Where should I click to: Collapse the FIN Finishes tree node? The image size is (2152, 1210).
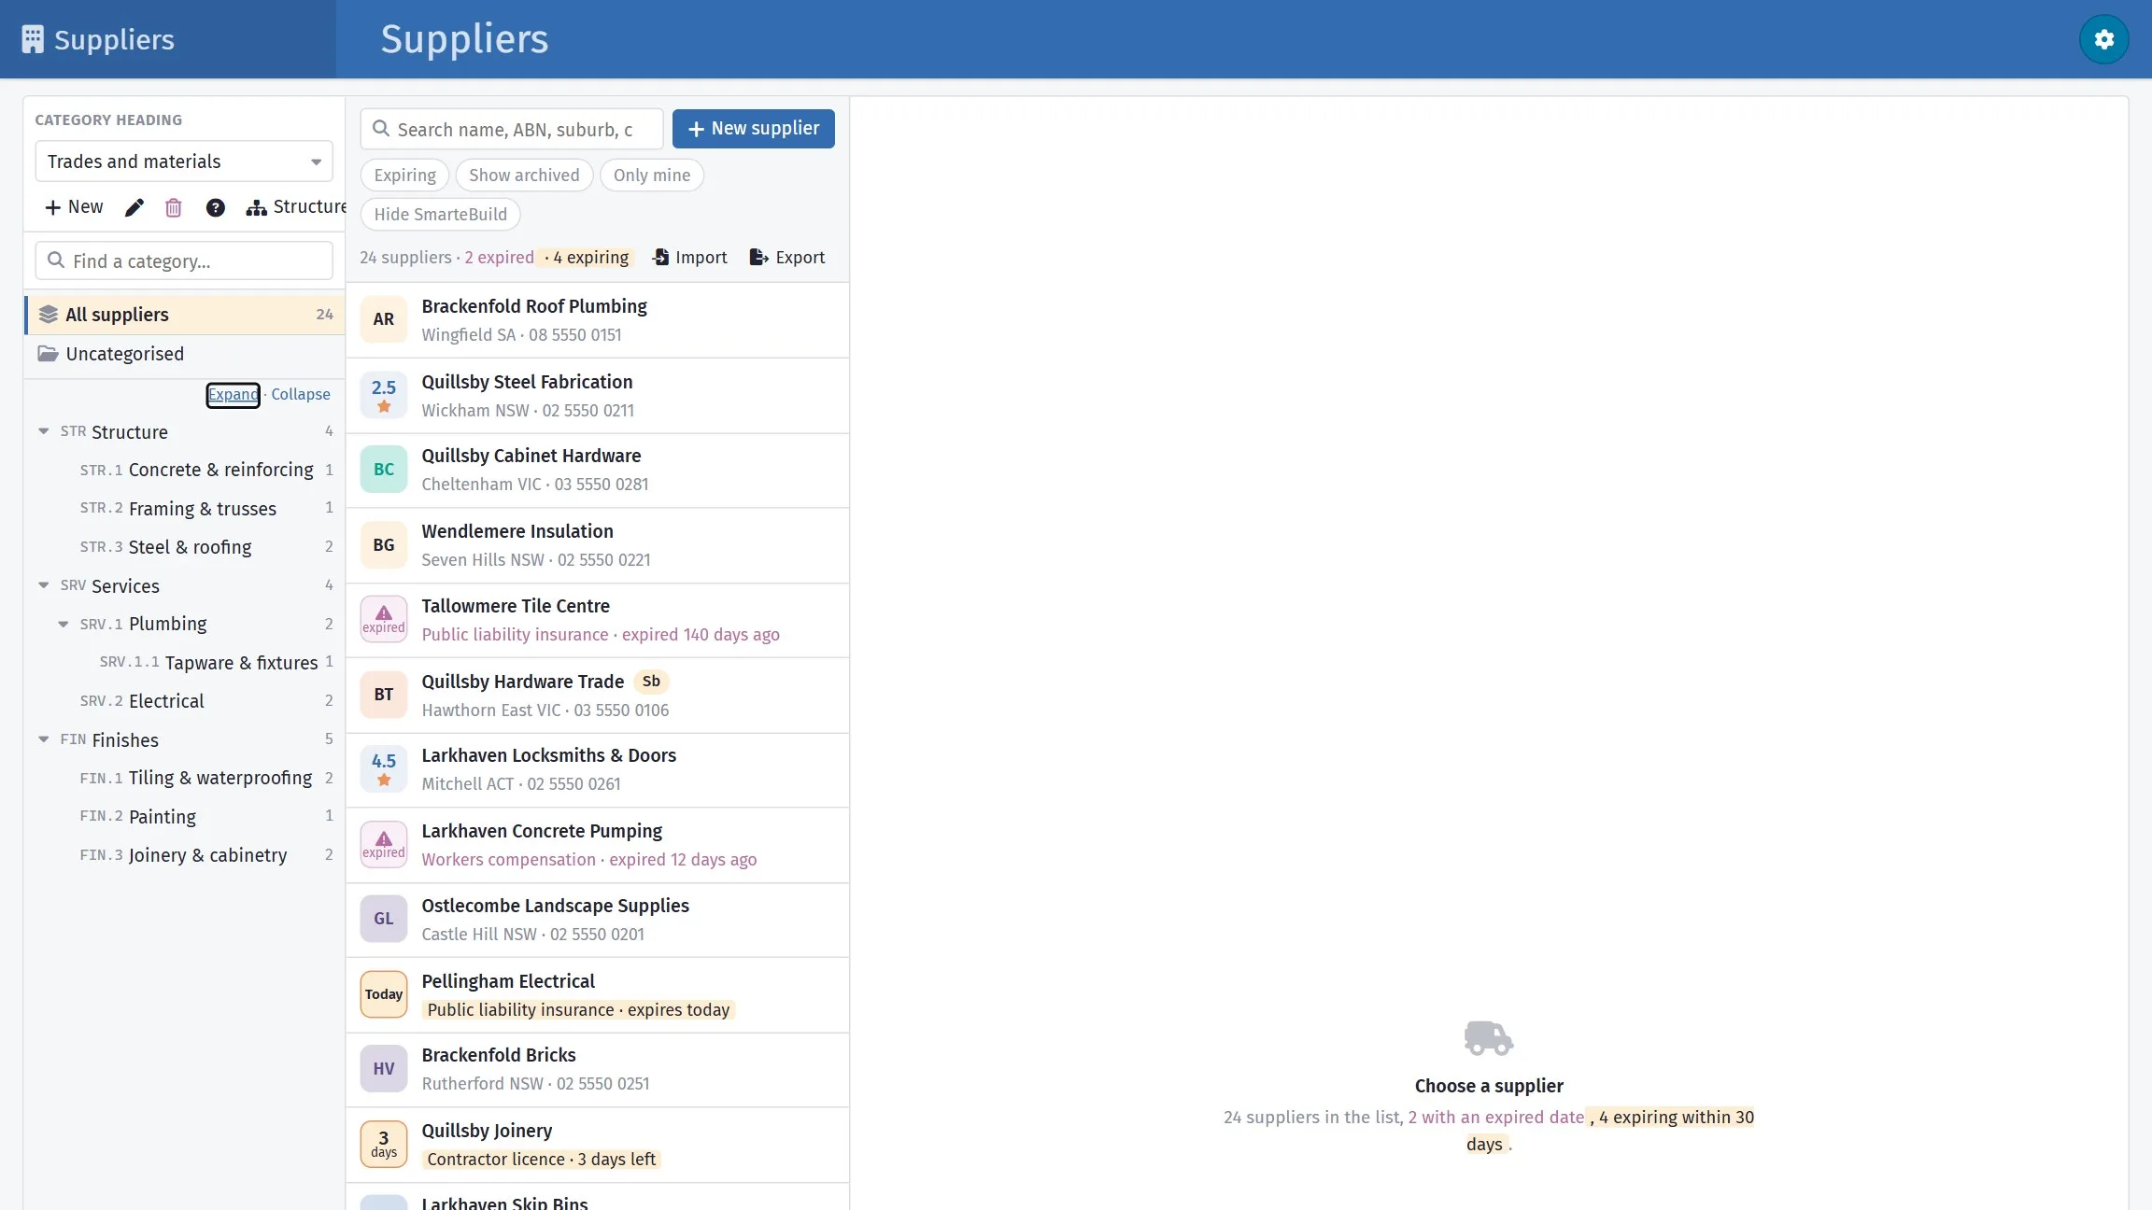tap(44, 739)
